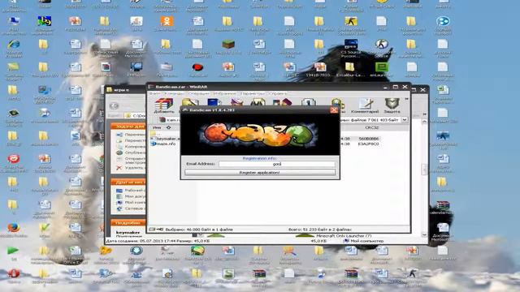The width and height of the screenshot is (520, 292).
Task: Click the Имя column header in WinRAR
Action: pyautogui.click(x=157, y=127)
